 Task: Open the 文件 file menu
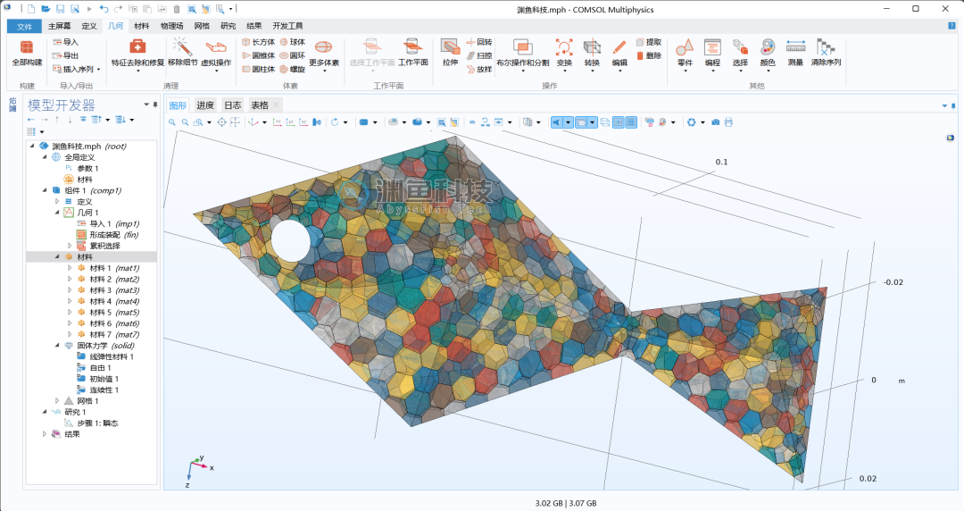coord(25,27)
